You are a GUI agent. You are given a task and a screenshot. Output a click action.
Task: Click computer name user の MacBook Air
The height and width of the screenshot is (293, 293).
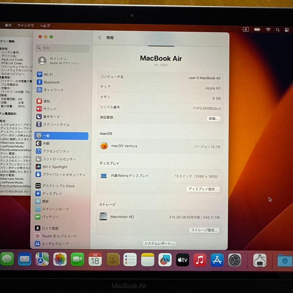click(x=205, y=78)
